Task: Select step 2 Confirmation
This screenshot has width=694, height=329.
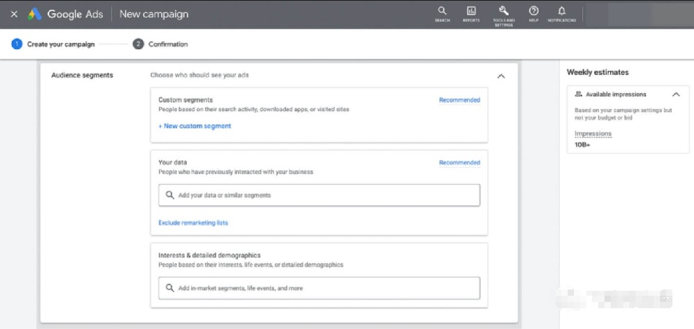Action: [x=160, y=44]
